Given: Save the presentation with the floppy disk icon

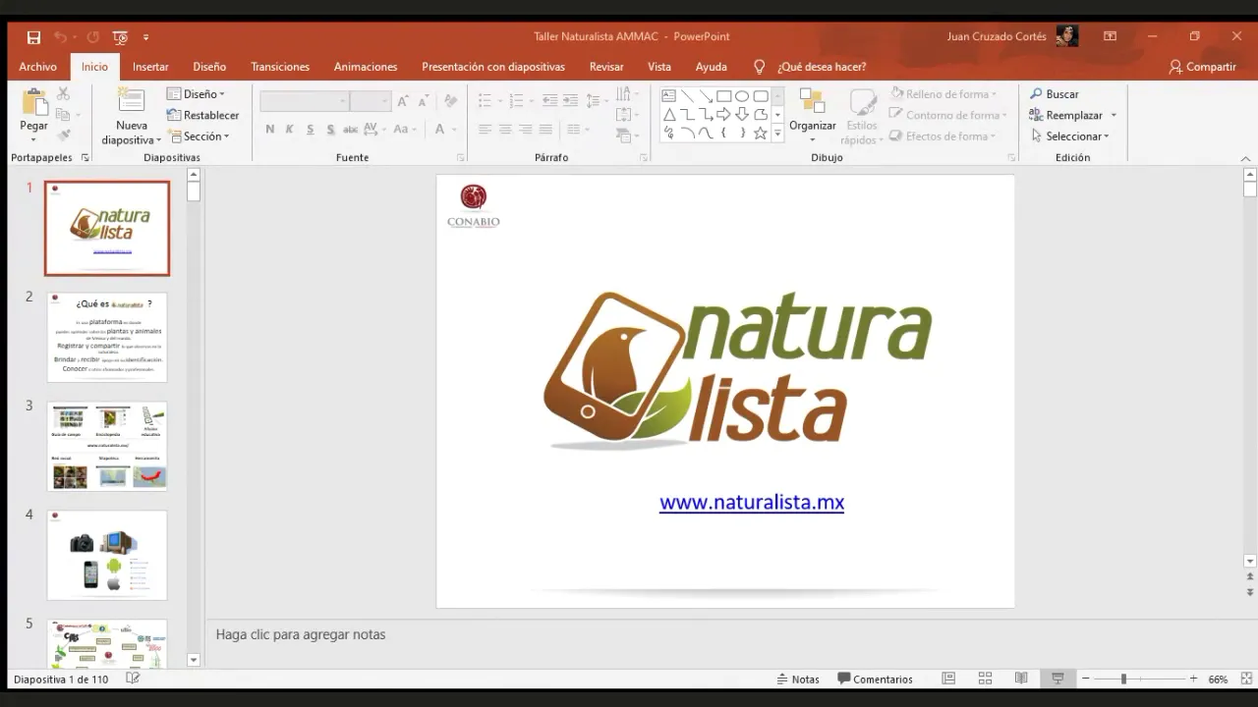Looking at the screenshot, I should click(33, 37).
